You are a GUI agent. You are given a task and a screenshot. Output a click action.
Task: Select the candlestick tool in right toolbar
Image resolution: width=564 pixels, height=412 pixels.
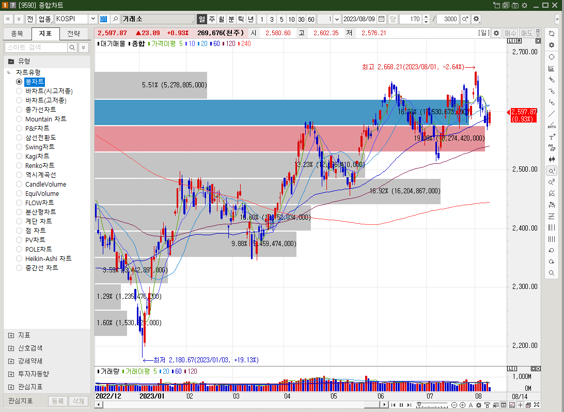click(x=552, y=159)
